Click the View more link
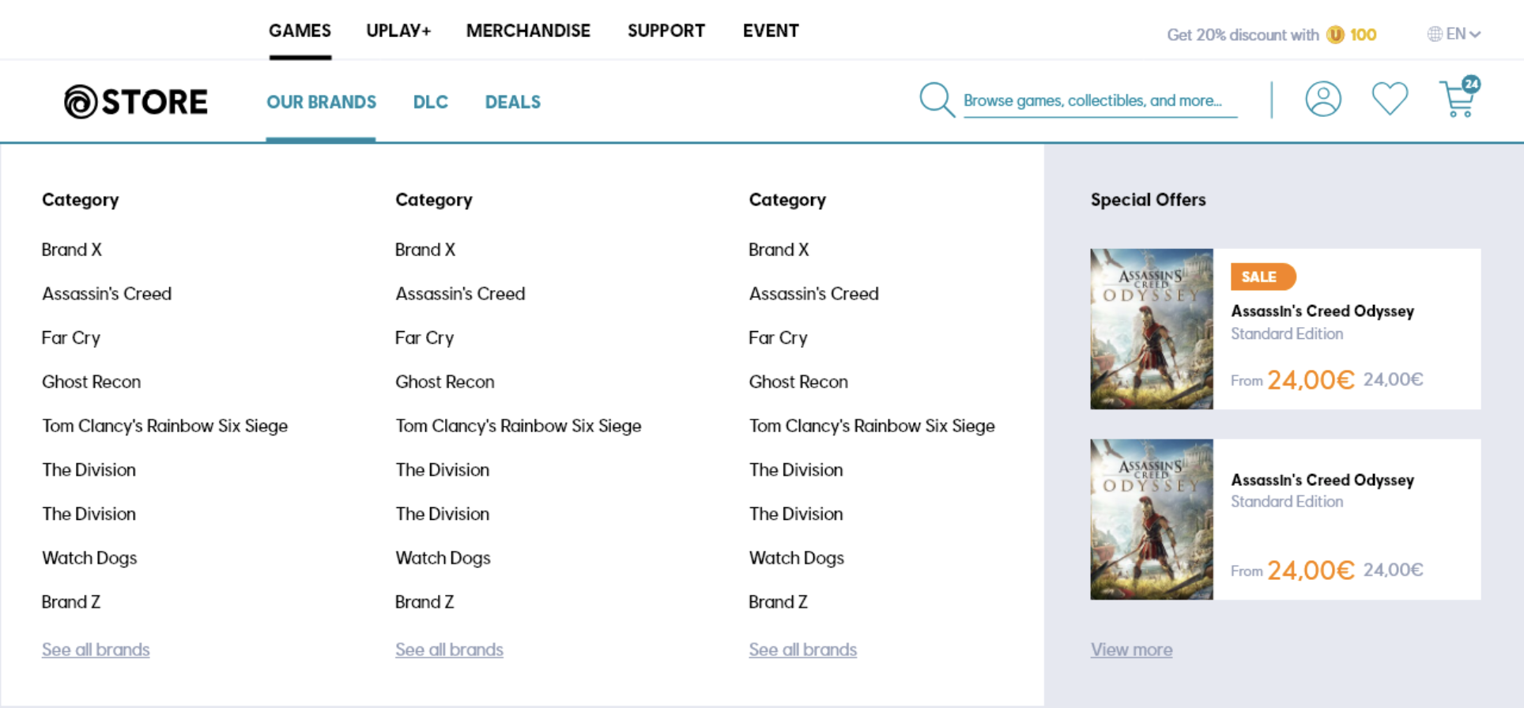1524x708 pixels. tap(1131, 650)
